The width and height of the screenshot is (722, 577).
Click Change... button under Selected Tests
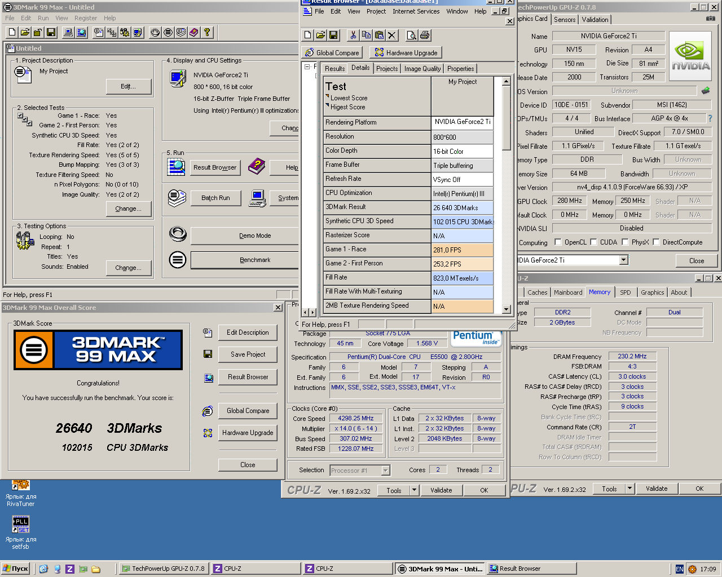coord(129,208)
